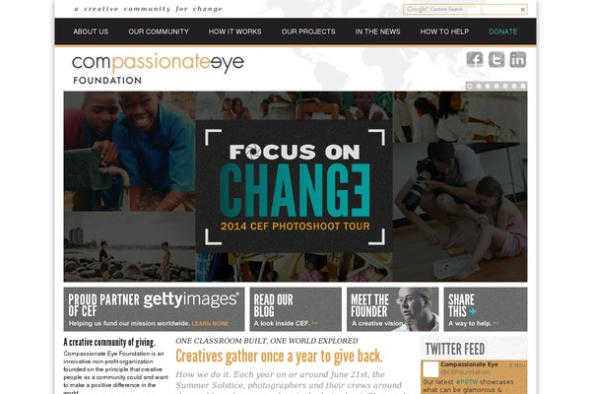Click the plus icon beside Share This
This screenshot has width=591, height=394.
473,311
